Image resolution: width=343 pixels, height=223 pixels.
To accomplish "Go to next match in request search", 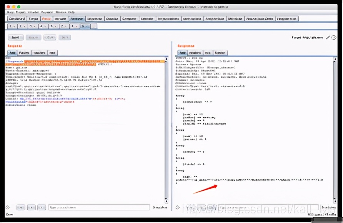I will [42, 207].
